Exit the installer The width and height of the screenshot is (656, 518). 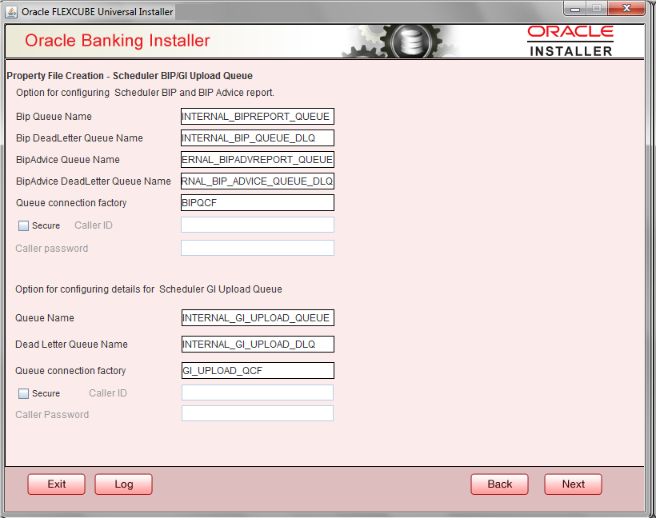56,484
